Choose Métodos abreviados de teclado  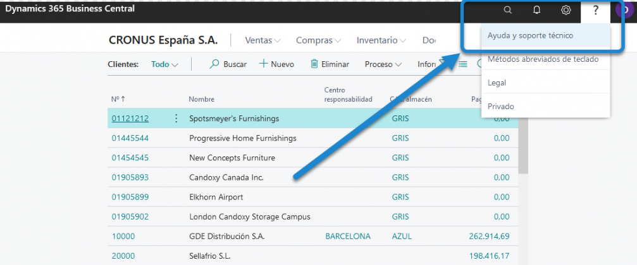coord(543,59)
